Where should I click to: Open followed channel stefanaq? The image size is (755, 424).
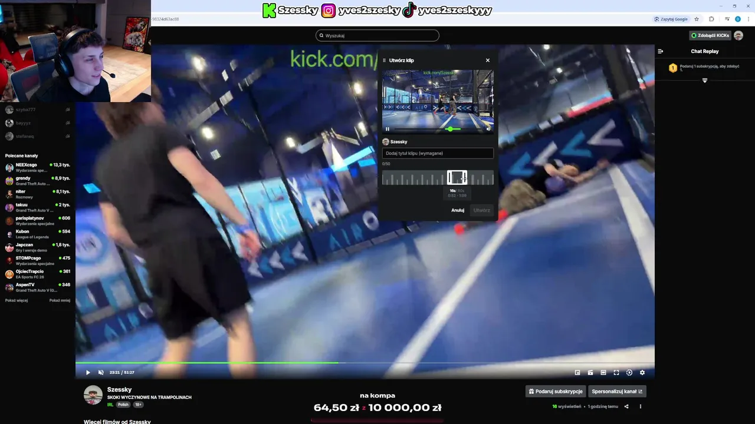click(x=37, y=136)
